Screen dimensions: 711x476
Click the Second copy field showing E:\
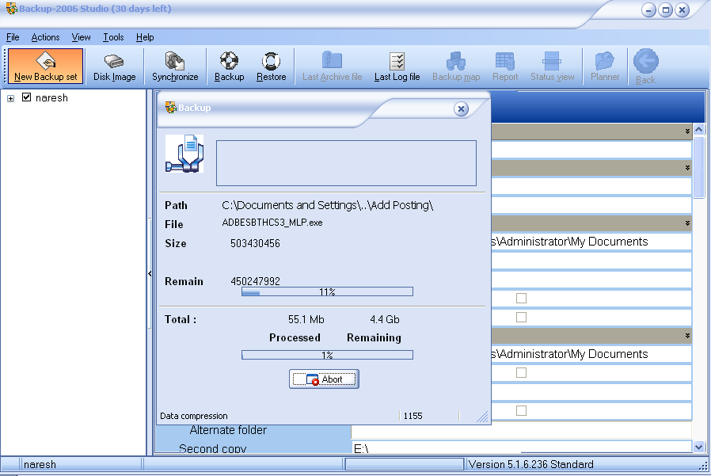click(x=522, y=448)
